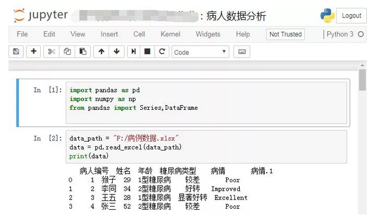Screen dimensions: 370x216
Task: Click the name 王五 in output row 2
Action: tap(109, 198)
